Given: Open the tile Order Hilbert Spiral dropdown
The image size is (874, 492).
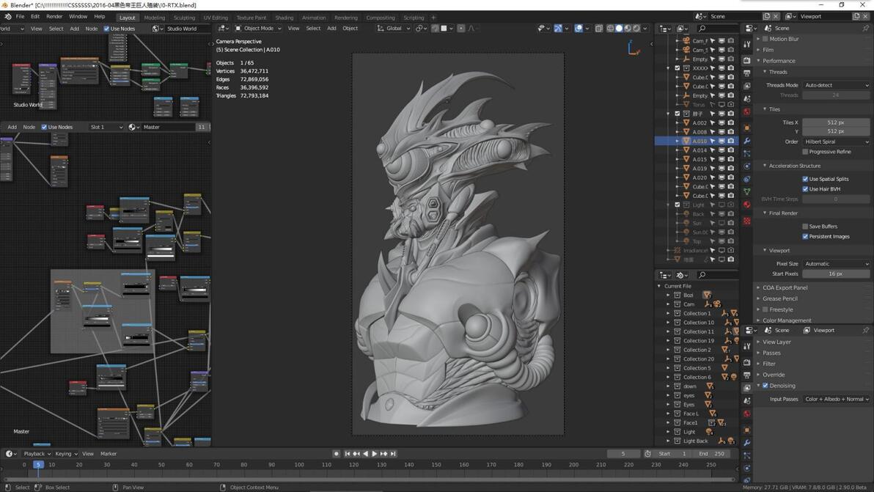Looking at the screenshot, I should tap(836, 142).
